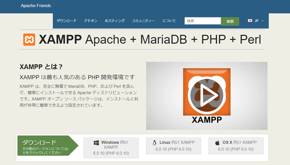The width and height of the screenshot is (290, 165).
Task: Open the について page
Action: (169, 21)
